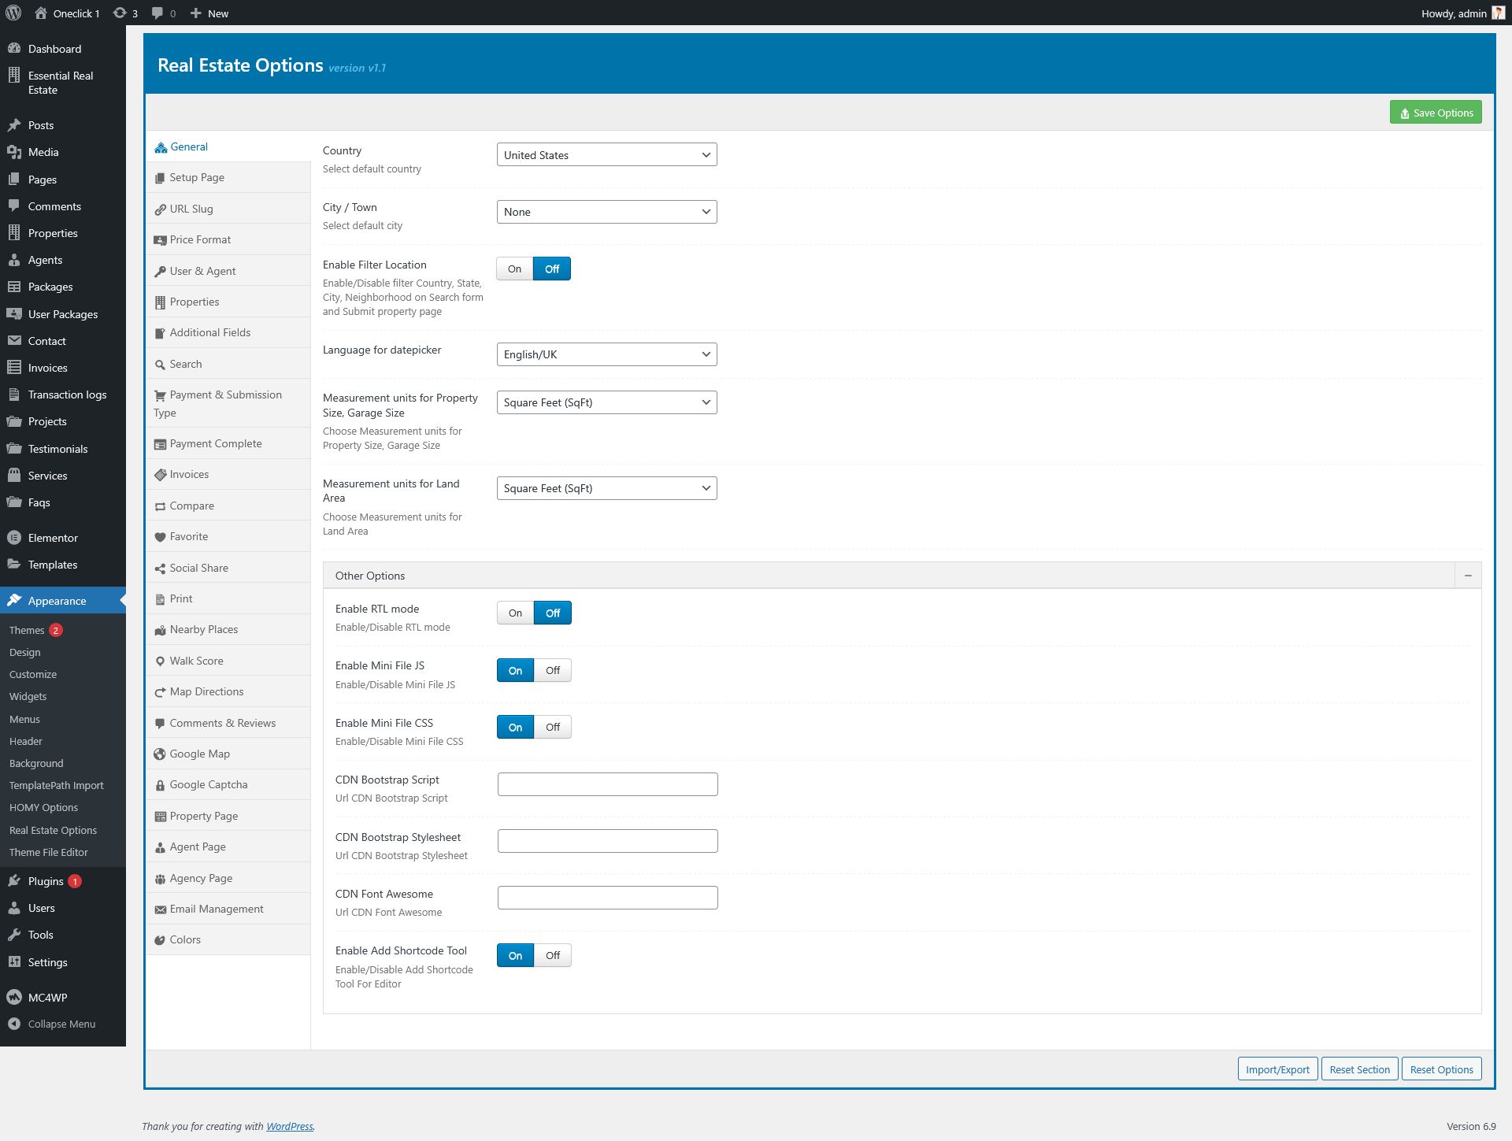Viewport: 1512px width, 1141px height.
Task: Click the CDN Font Awesome field
Action: pyautogui.click(x=607, y=898)
